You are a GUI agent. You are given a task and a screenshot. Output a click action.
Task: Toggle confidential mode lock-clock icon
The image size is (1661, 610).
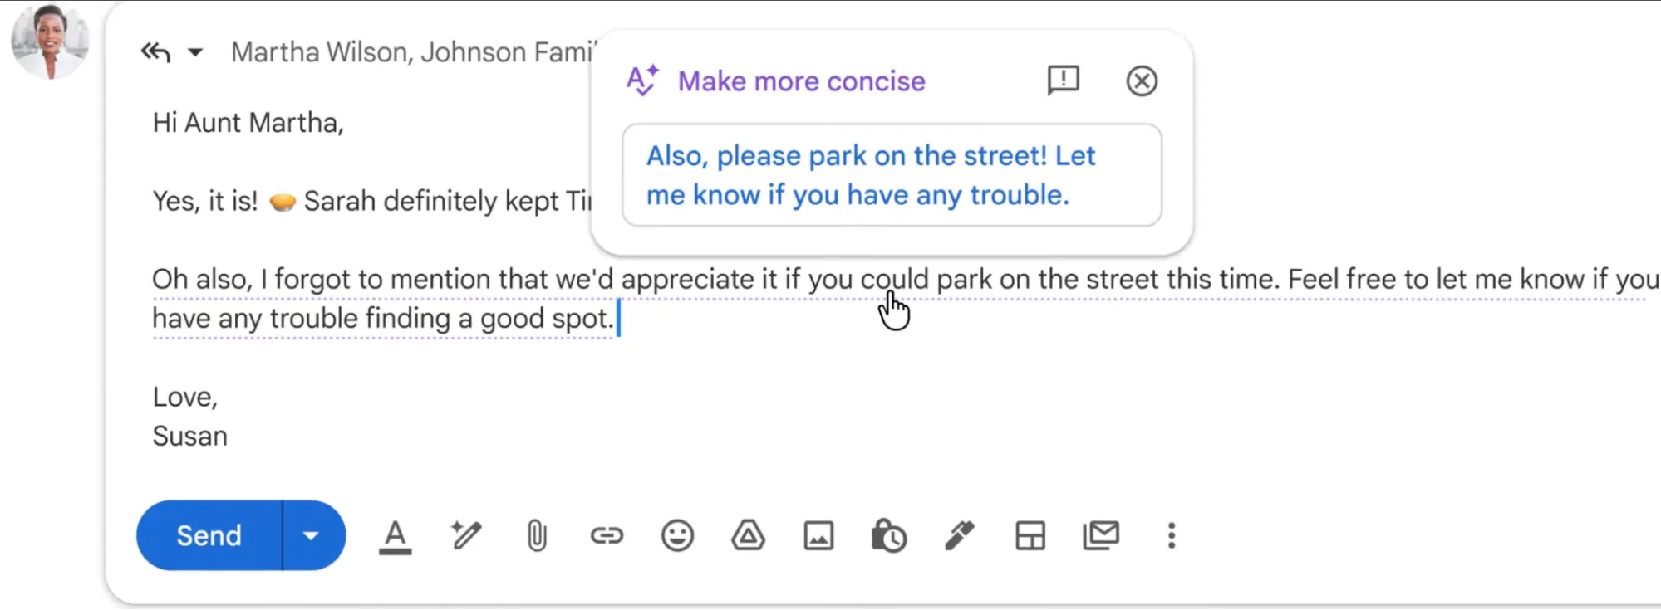click(x=889, y=535)
